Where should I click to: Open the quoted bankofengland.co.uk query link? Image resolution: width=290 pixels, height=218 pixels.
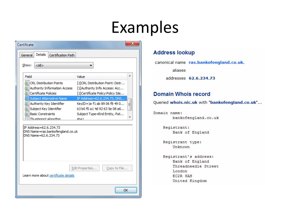[x=233, y=102]
